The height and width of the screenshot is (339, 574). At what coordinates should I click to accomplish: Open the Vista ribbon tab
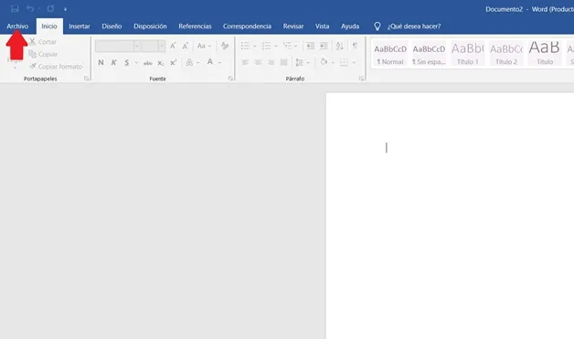point(322,26)
